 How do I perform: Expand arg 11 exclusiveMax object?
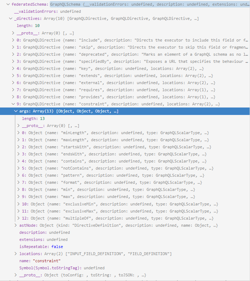18,211
